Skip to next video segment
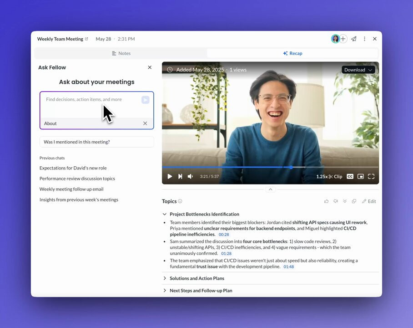The image size is (413, 328). (x=180, y=176)
